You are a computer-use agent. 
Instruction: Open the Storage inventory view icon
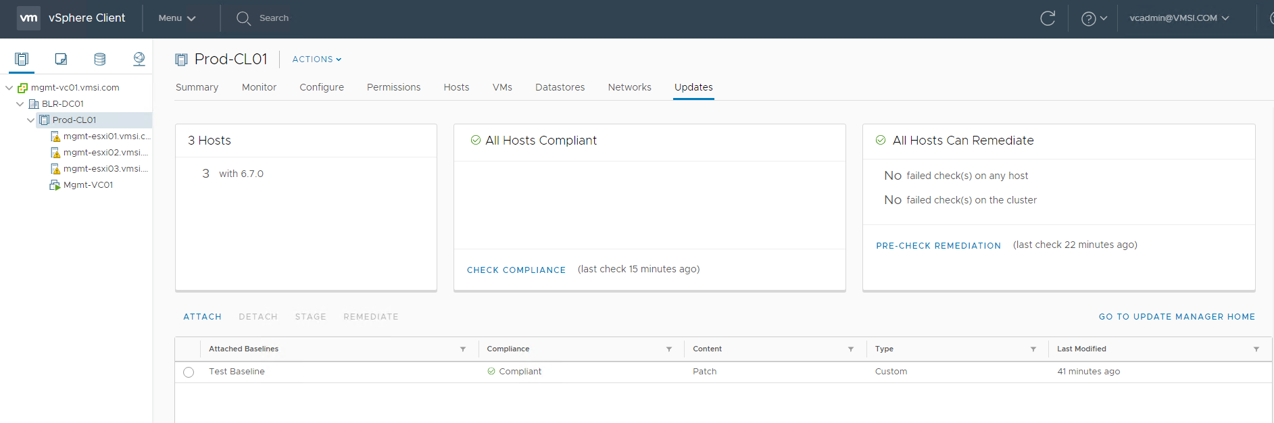[x=100, y=59]
